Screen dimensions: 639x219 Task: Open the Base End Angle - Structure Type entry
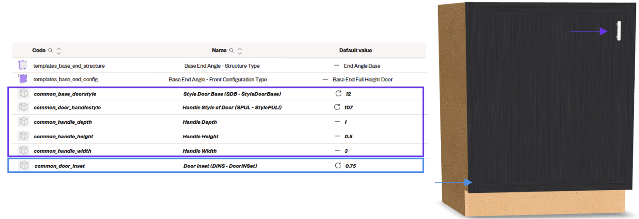(222, 66)
